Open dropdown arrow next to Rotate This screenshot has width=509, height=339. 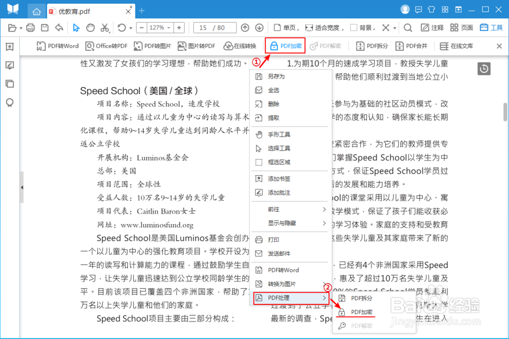130,29
